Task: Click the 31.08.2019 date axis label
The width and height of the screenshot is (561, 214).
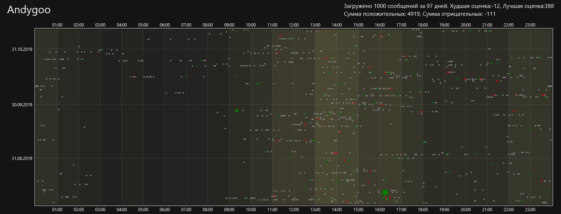Action: pos(22,158)
